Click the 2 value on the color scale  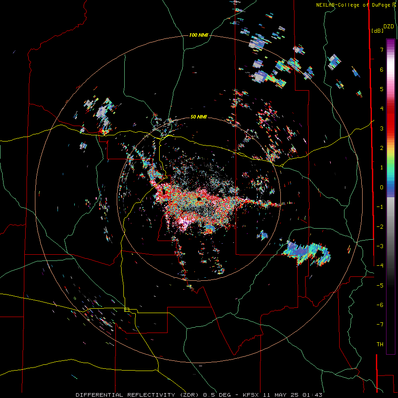click(x=382, y=148)
